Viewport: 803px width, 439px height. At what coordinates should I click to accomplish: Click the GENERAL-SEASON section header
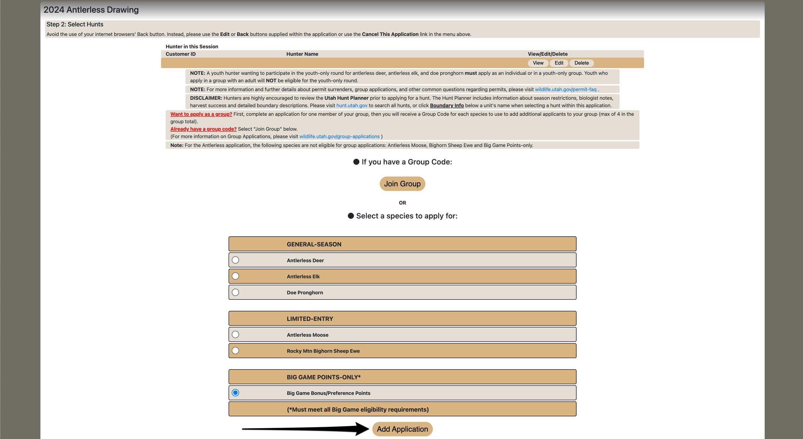[x=314, y=244]
